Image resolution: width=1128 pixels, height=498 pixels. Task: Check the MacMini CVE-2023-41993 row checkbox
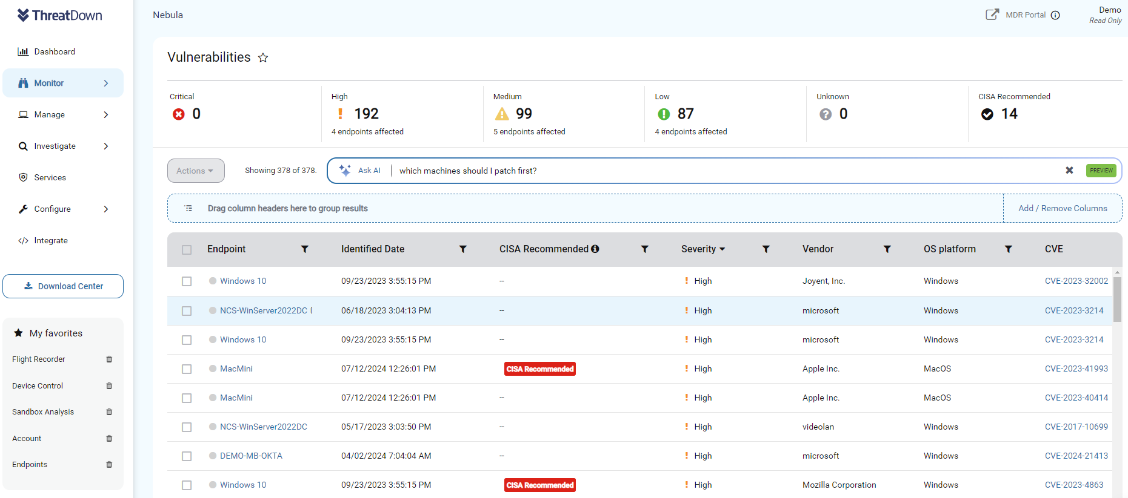pyautogui.click(x=187, y=369)
